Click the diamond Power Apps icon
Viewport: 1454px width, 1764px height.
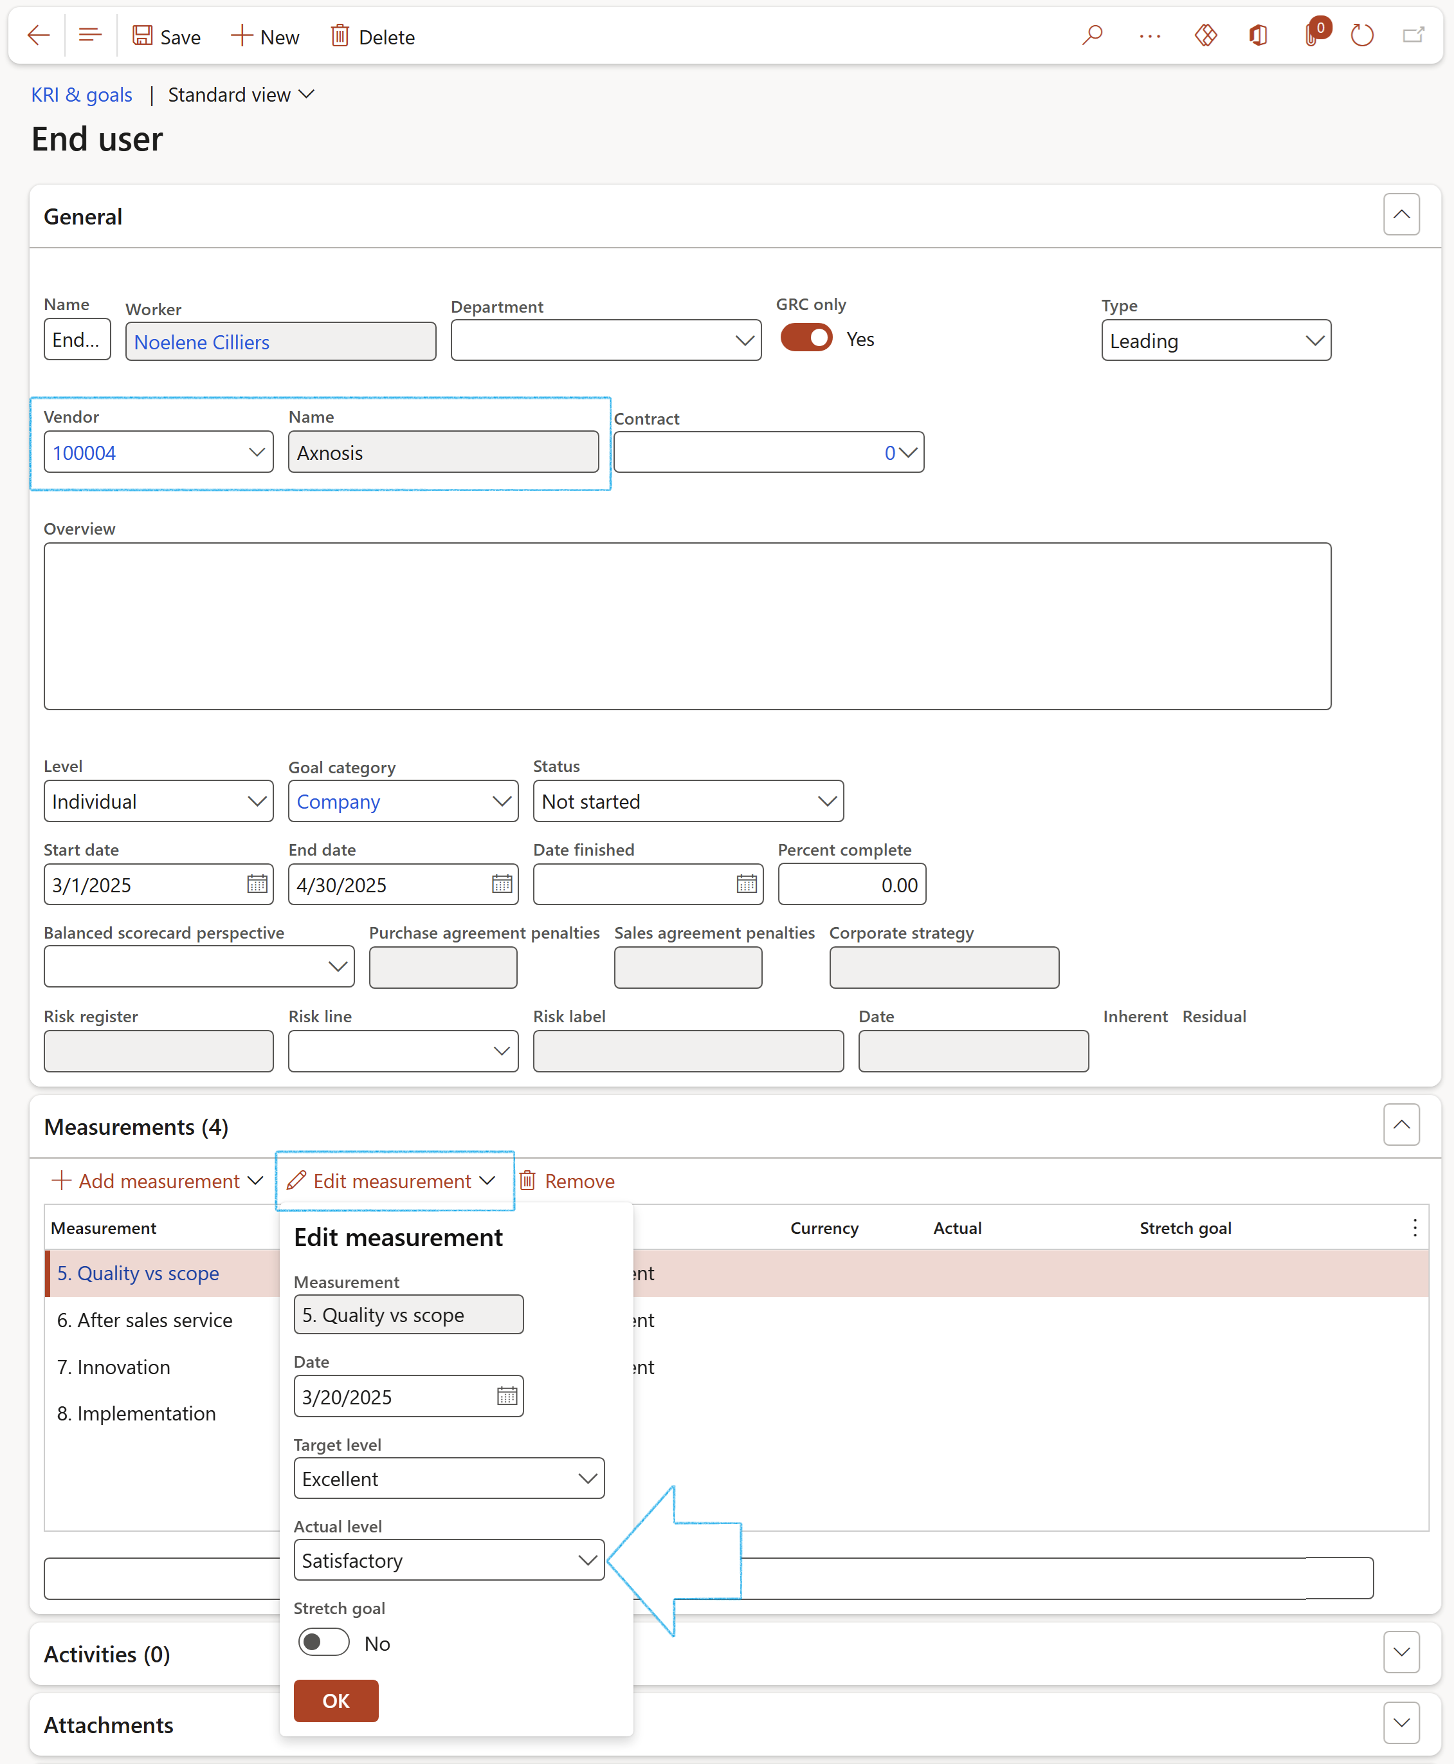coord(1205,36)
